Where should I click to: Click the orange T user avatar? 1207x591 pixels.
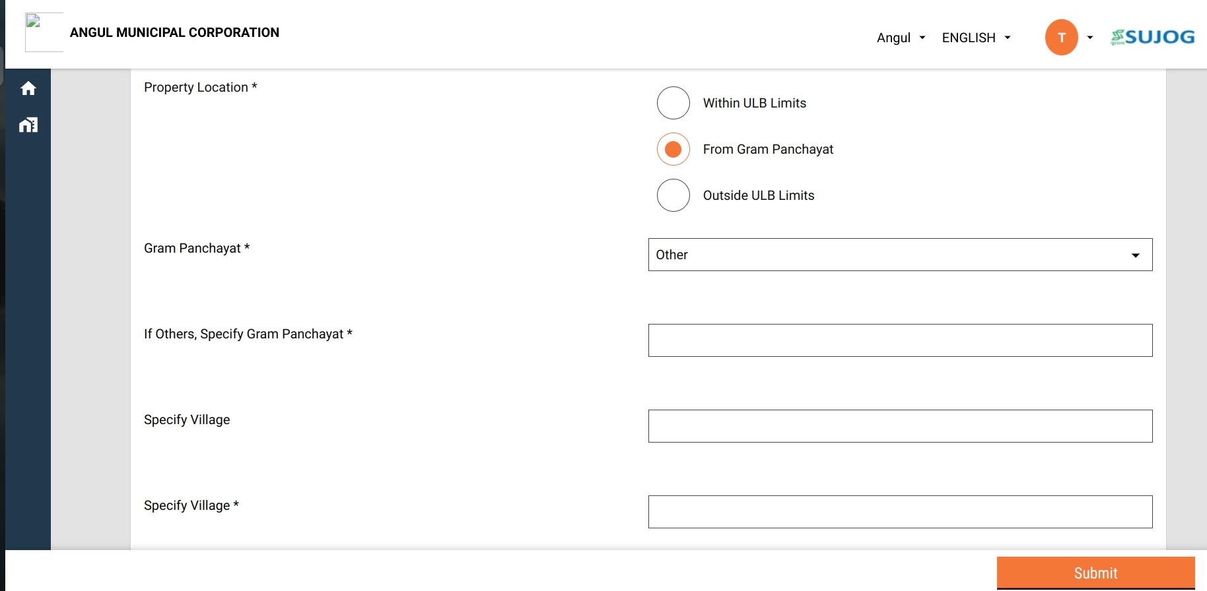(x=1061, y=38)
